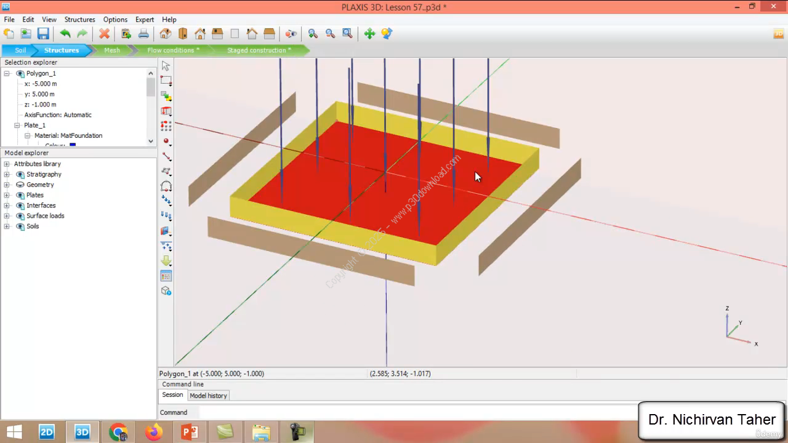Redo using the faded green arrow icon

[x=82, y=34]
